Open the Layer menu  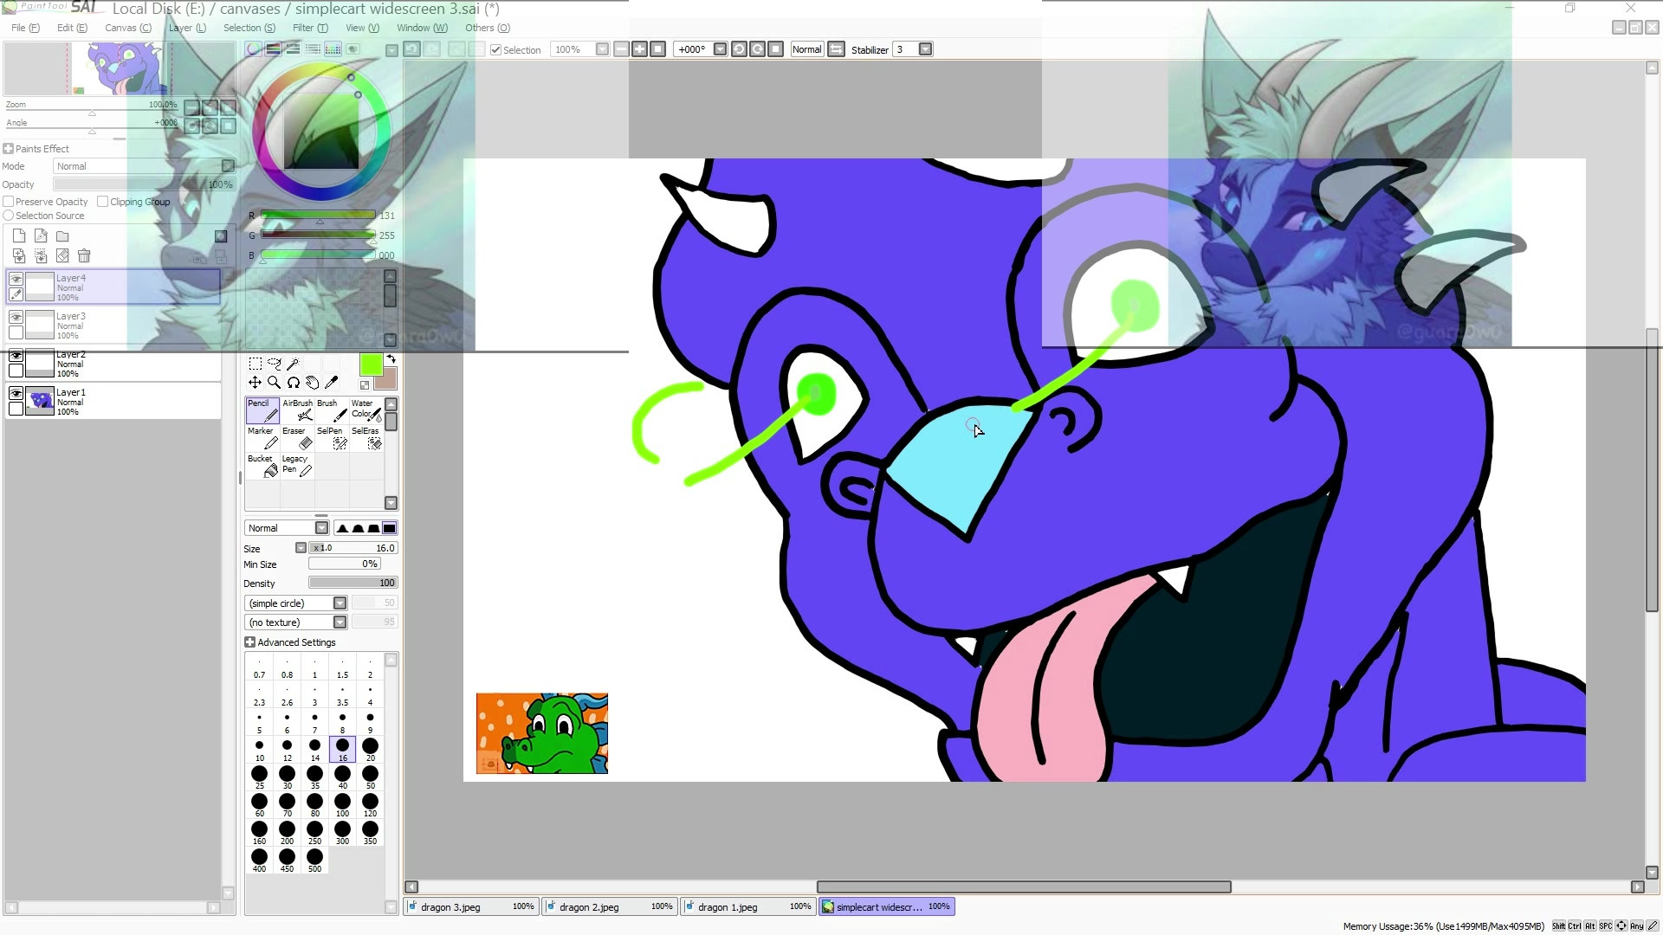(x=187, y=28)
